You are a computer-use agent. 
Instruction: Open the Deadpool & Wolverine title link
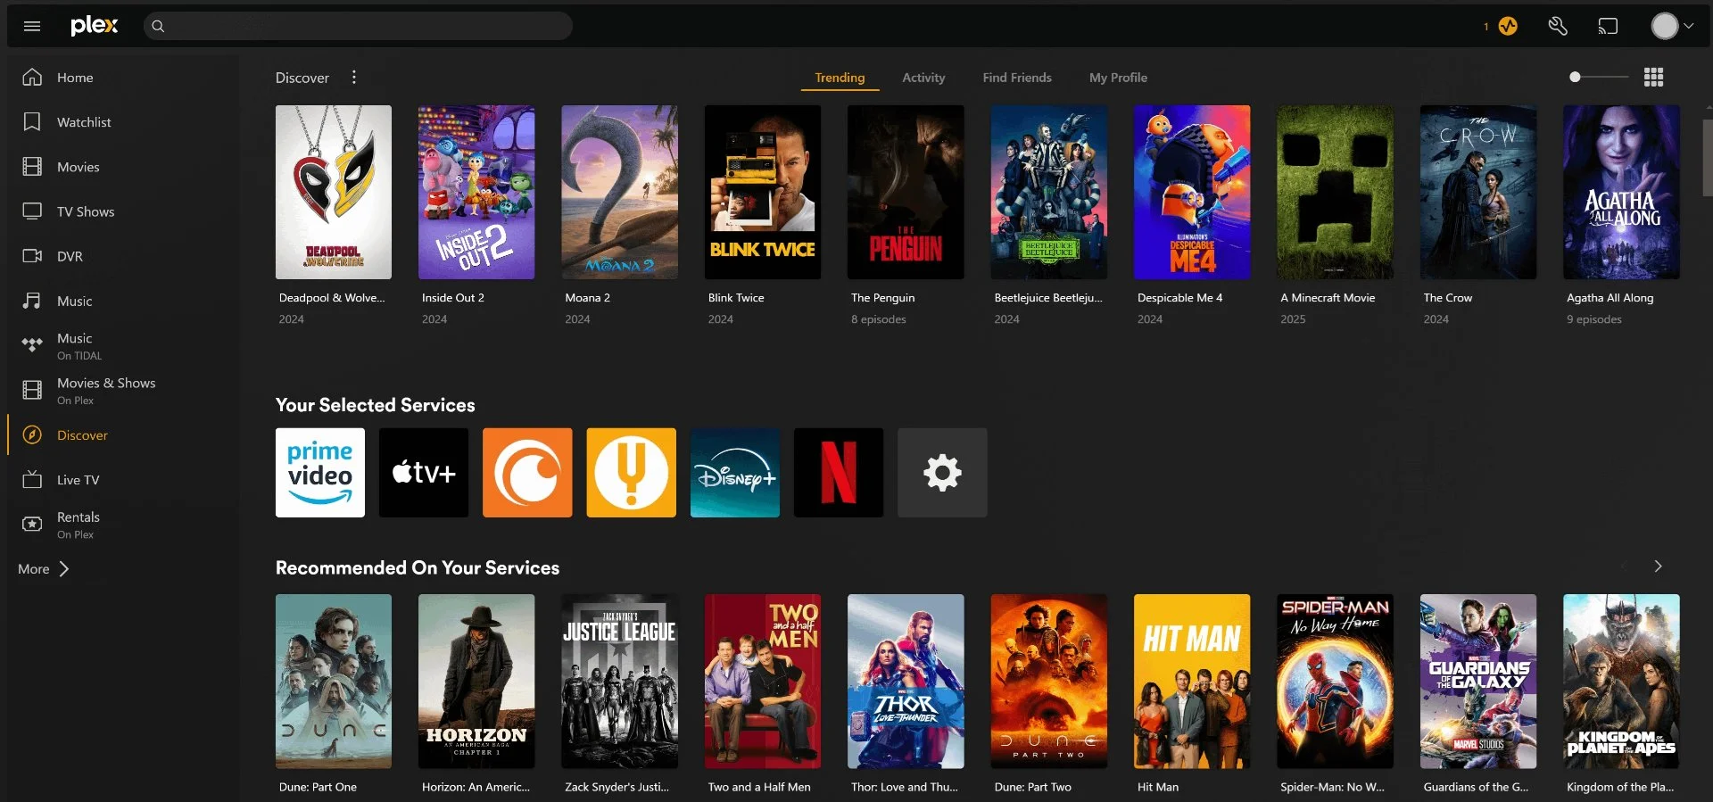pyautogui.click(x=332, y=298)
